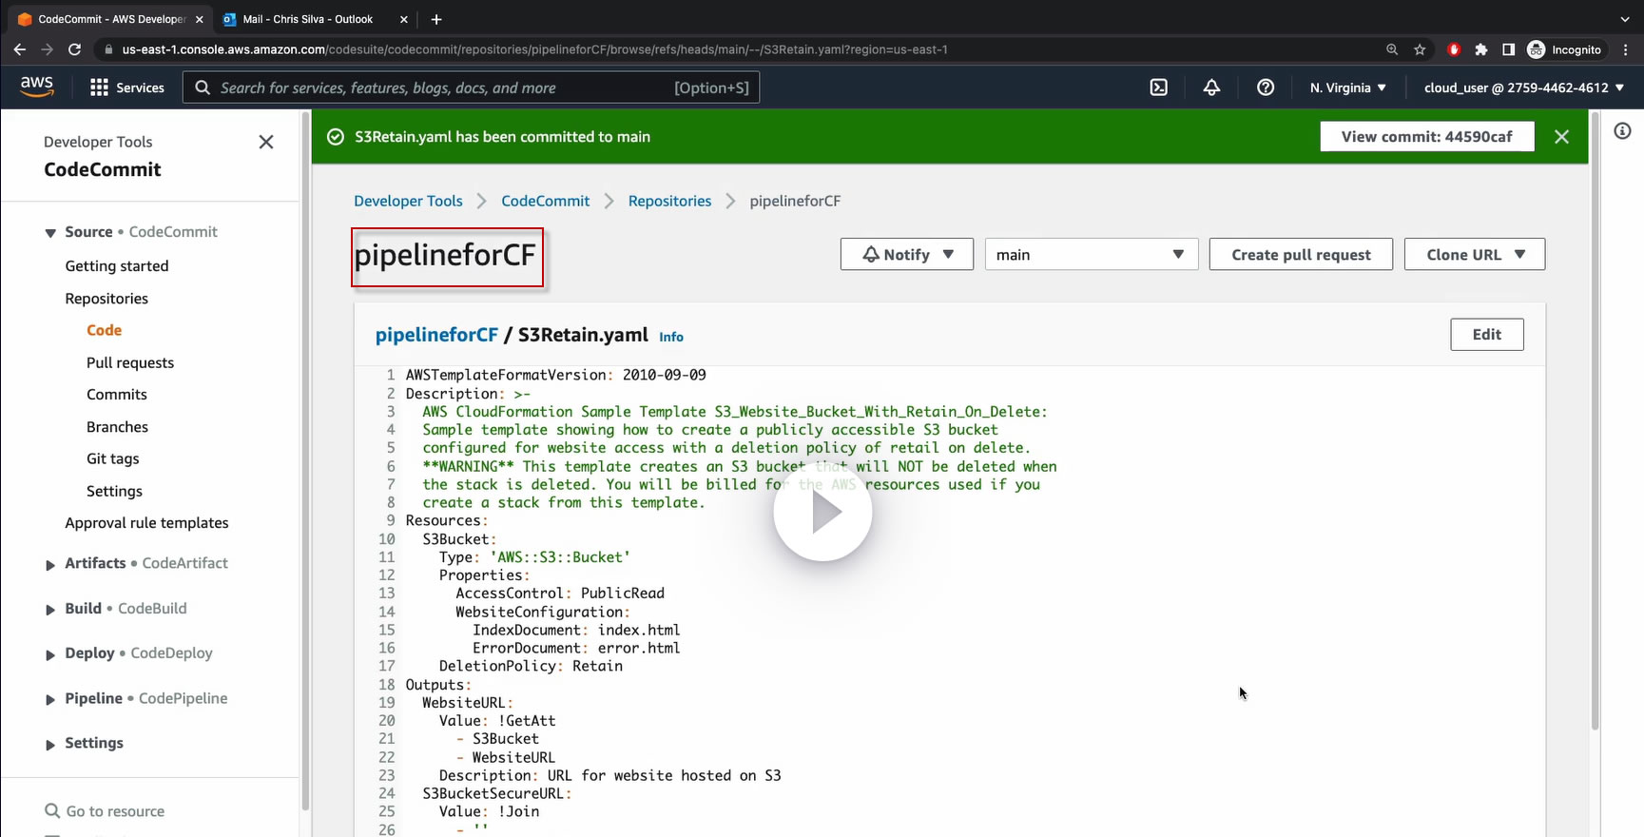
Task: Click the browser address bar URL
Action: 534,49
